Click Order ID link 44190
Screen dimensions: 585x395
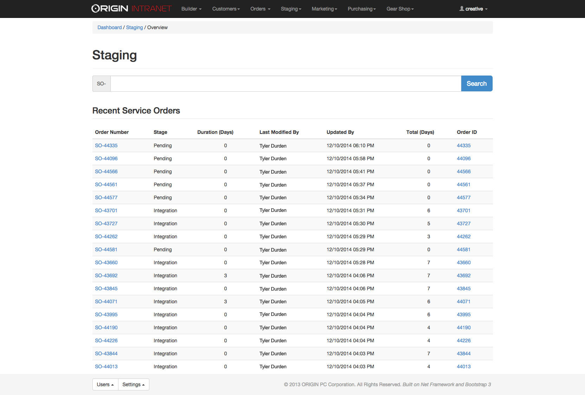(463, 328)
